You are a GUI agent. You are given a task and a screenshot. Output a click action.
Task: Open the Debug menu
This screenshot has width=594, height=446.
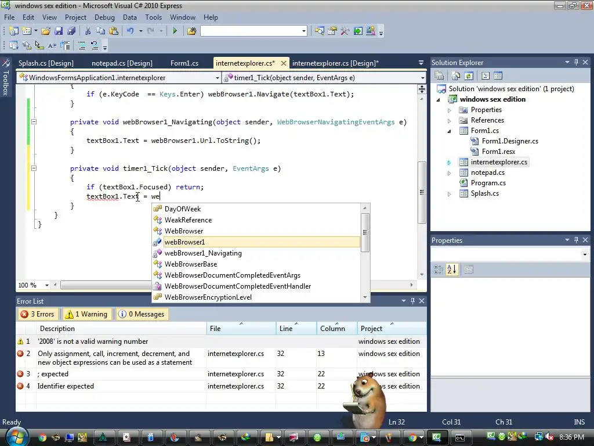[x=104, y=17]
